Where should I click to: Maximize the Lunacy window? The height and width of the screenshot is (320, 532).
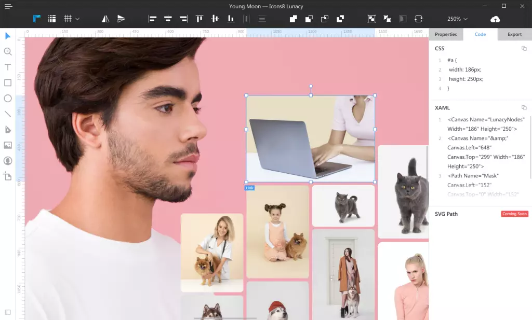pos(504,6)
